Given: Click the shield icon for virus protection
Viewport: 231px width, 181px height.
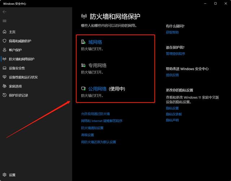Looking at the screenshot, I should coord(5,41).
